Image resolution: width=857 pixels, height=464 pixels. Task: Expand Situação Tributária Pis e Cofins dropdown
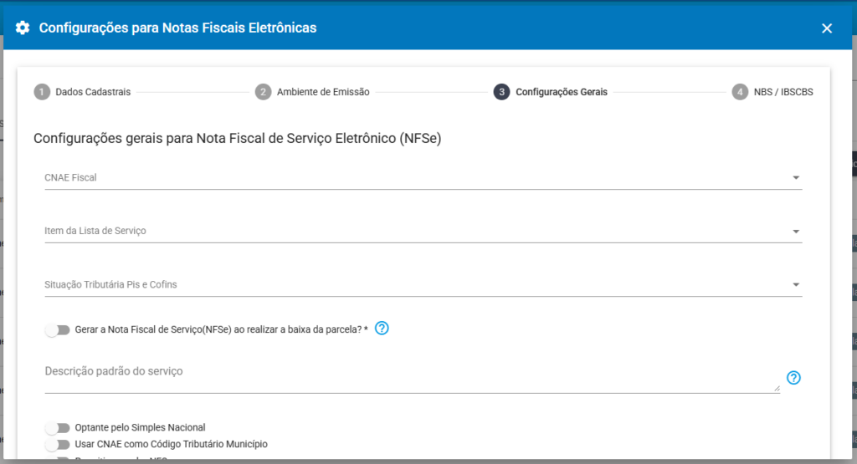pos(796,285)
